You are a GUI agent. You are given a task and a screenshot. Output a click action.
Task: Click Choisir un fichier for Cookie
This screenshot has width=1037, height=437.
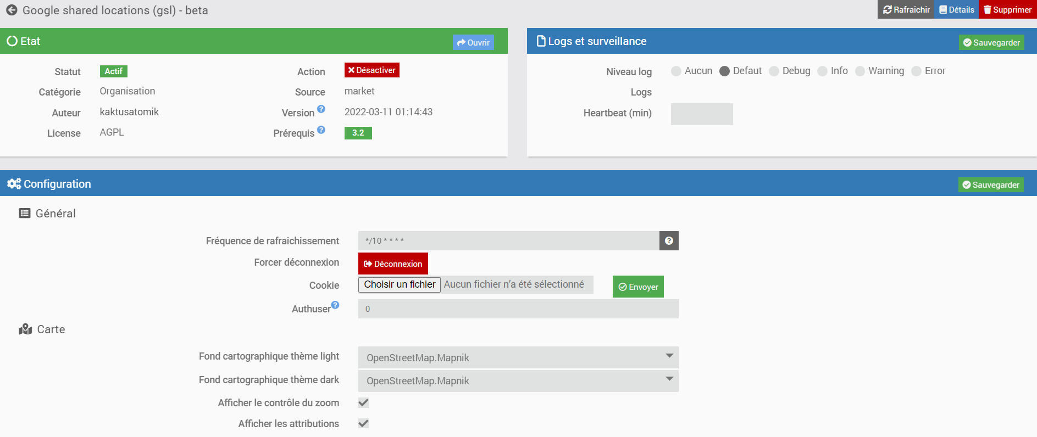click(x=400, y=284)
